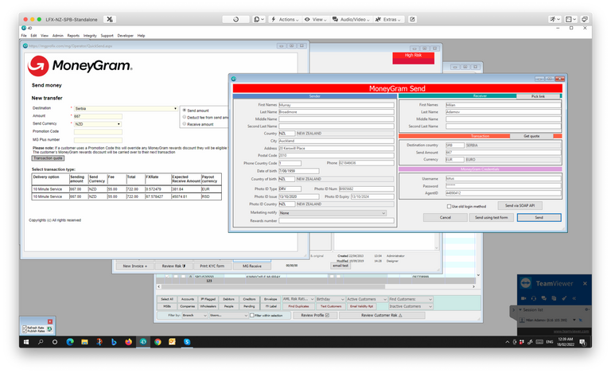Click the Bing taskbar icon
Screen dimensions: 611x373
click(114, 342)
